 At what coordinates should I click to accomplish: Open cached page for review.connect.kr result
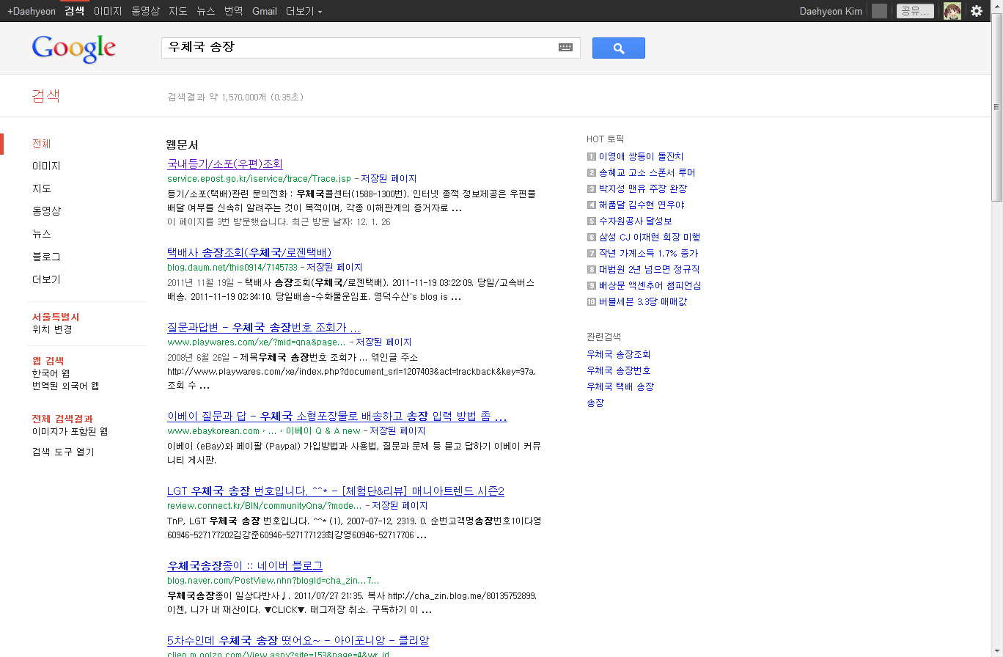[400, 506]
